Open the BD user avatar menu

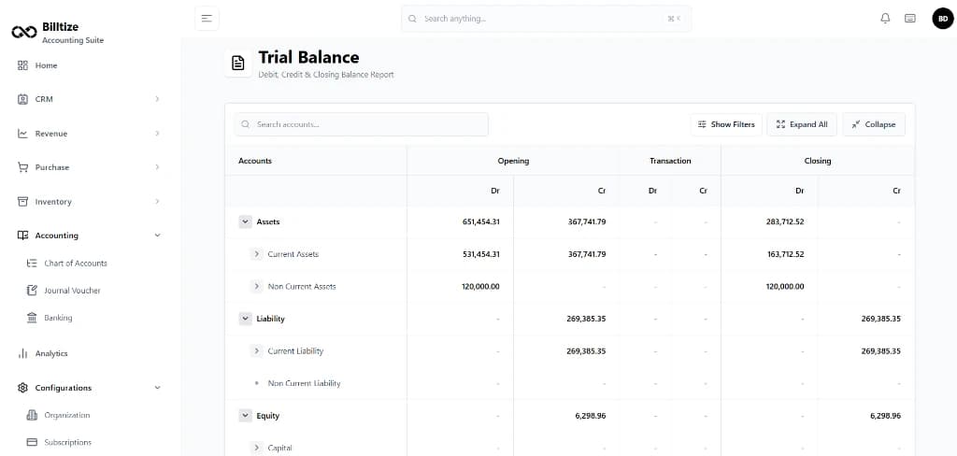(x=943, y=19)
